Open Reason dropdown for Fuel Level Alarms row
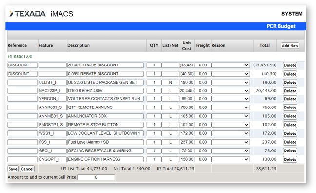This screenshot has width=316, height=193. [231, 142]
